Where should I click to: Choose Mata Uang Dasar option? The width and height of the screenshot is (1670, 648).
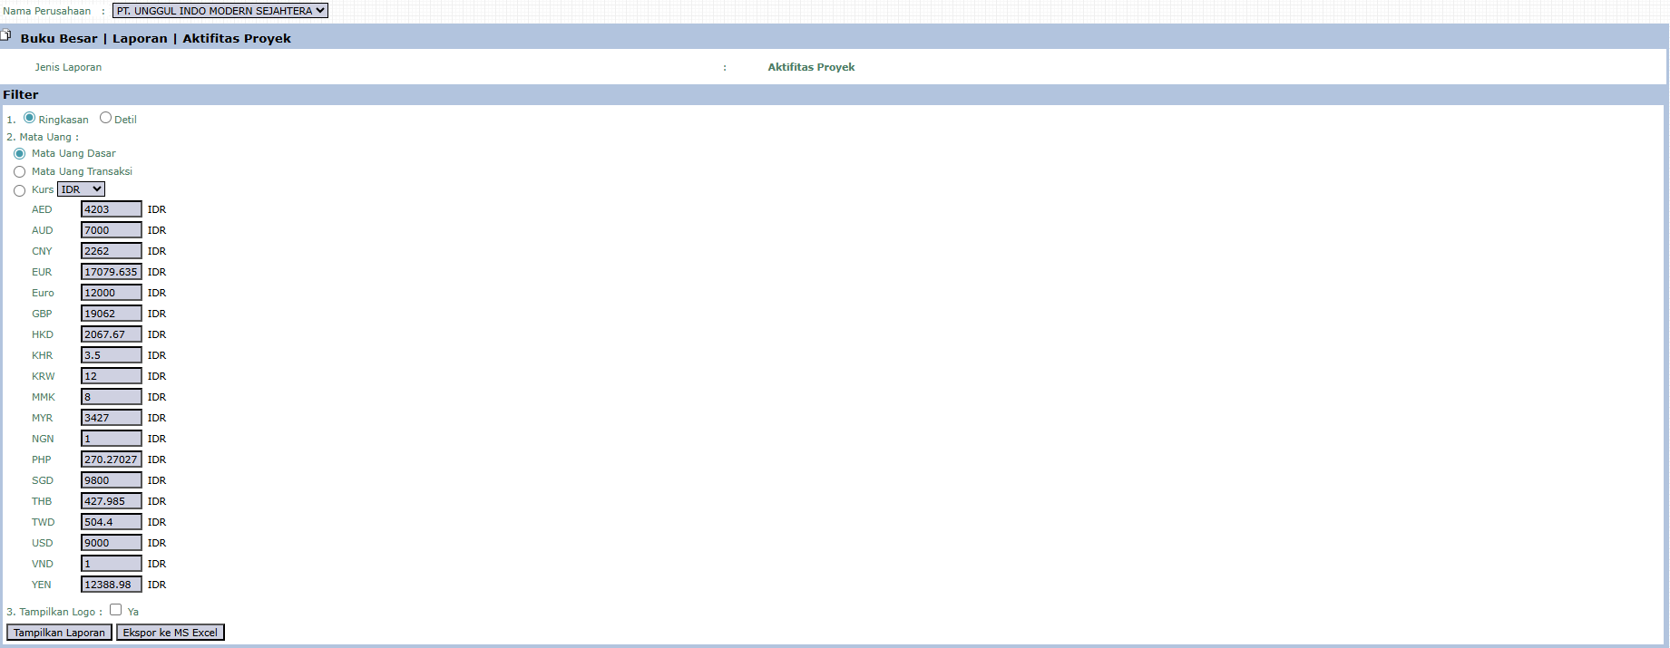pyautogui.click(x=20, y=154)
